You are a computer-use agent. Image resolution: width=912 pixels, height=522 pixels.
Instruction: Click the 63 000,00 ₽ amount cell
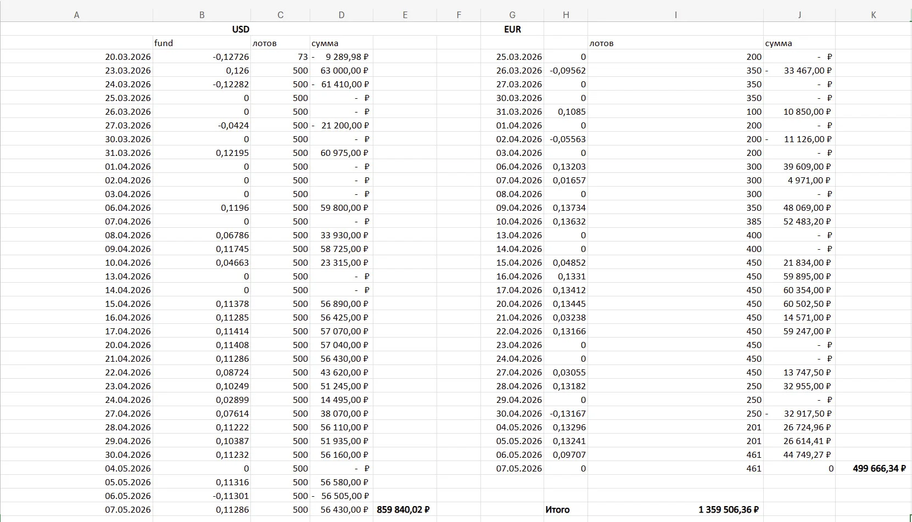point(342,70)
